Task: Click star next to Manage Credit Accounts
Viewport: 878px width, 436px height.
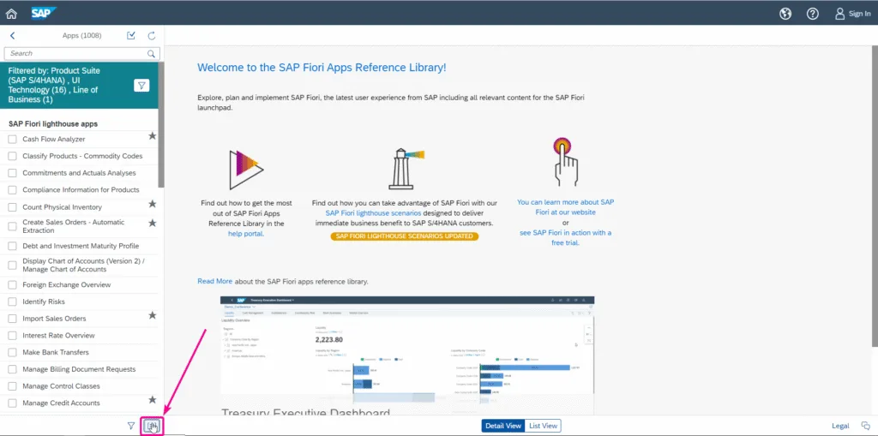Action: [x=153, y=400]
